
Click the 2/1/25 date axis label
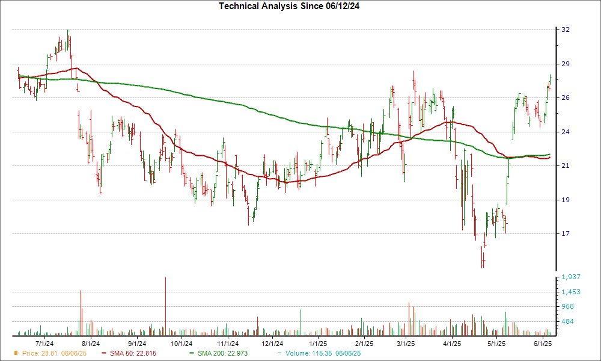pyautogui.click(x=364, y=344)
